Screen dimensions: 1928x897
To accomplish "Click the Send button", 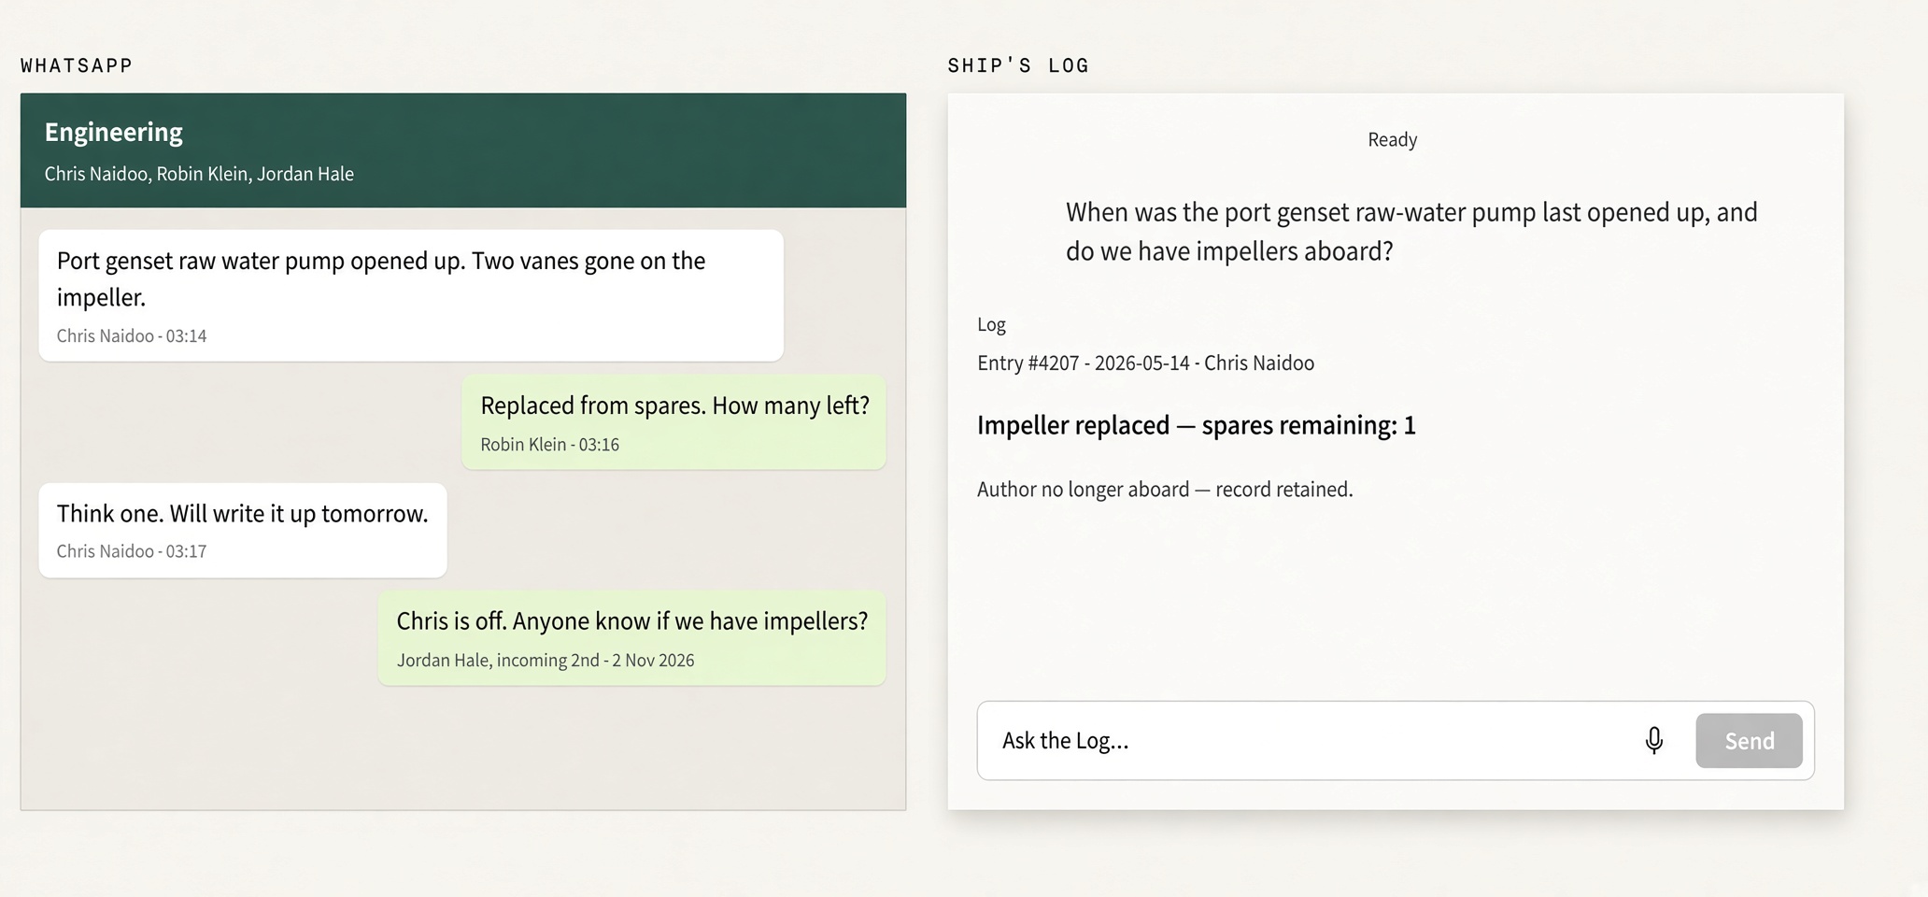I will [x=1749, y=741].
